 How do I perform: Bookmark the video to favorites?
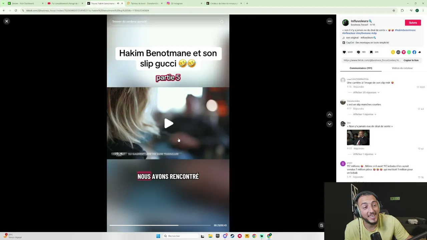click(x=371, y=52)
